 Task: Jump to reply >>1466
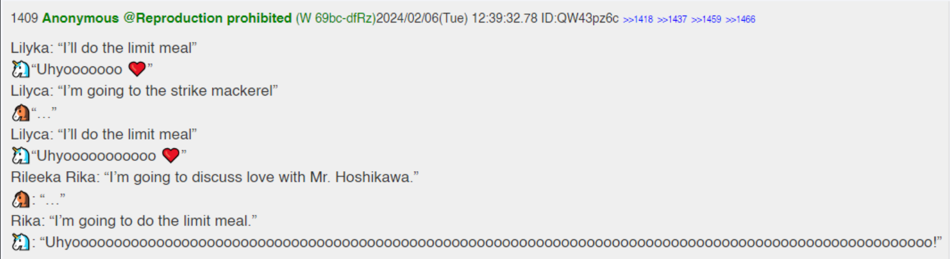[x=740, y=20]
